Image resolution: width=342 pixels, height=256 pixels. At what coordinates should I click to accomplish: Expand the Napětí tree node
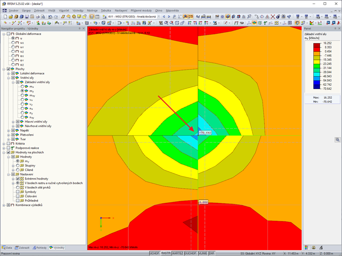[x=9, y=130]
